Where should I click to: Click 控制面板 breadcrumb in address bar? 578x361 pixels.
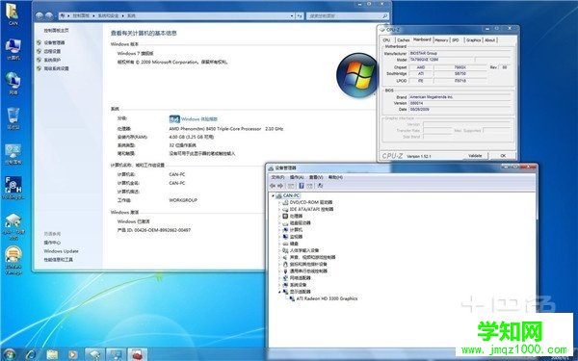pos(82,15)
